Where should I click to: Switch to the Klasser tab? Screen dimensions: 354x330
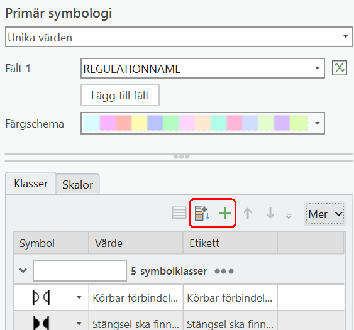(31, 184)
